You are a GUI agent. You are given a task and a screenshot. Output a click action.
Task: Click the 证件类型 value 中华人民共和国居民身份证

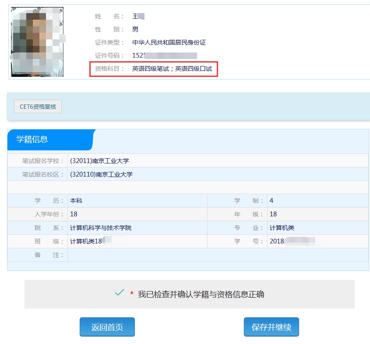169,42
